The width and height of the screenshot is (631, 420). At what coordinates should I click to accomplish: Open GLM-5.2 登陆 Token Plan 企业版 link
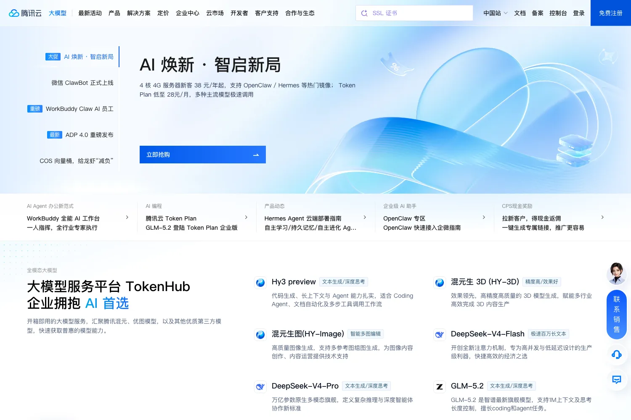click(192, 228)
